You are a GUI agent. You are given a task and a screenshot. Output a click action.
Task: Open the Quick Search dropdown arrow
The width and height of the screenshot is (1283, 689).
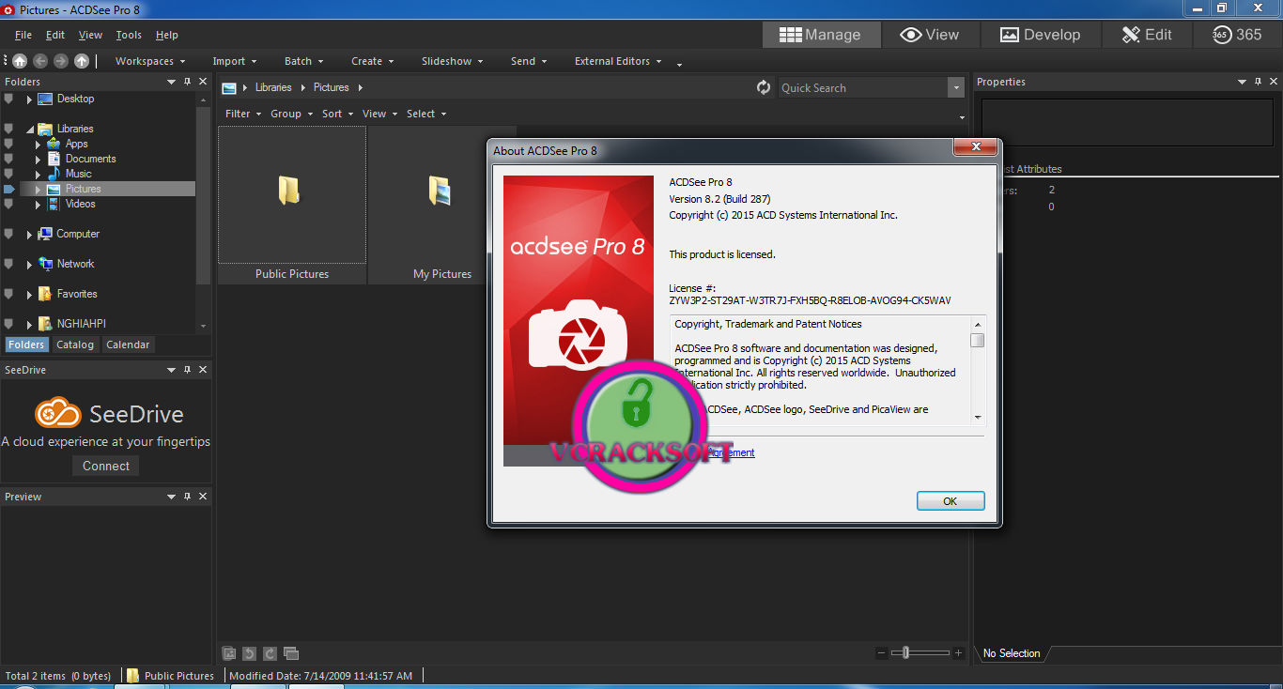(x=956, y=87)
